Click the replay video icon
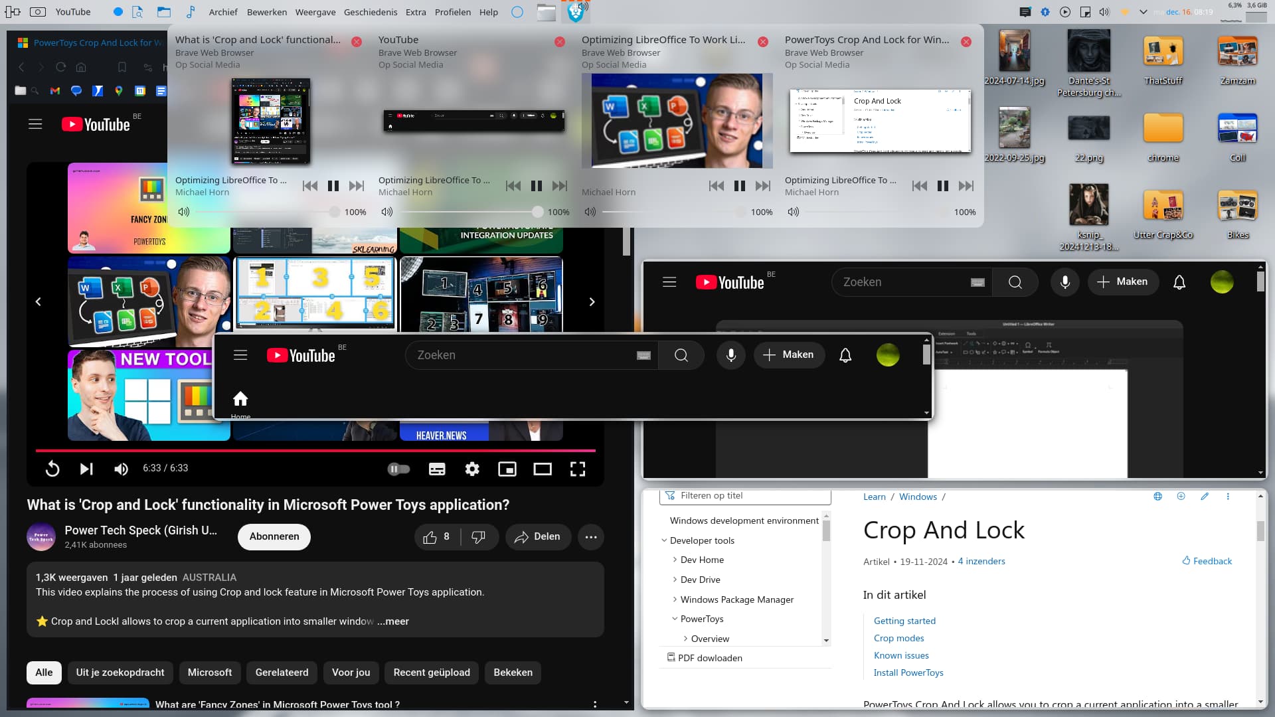Viewport: 1275px width, 717px height. click(x=52, y=469)
